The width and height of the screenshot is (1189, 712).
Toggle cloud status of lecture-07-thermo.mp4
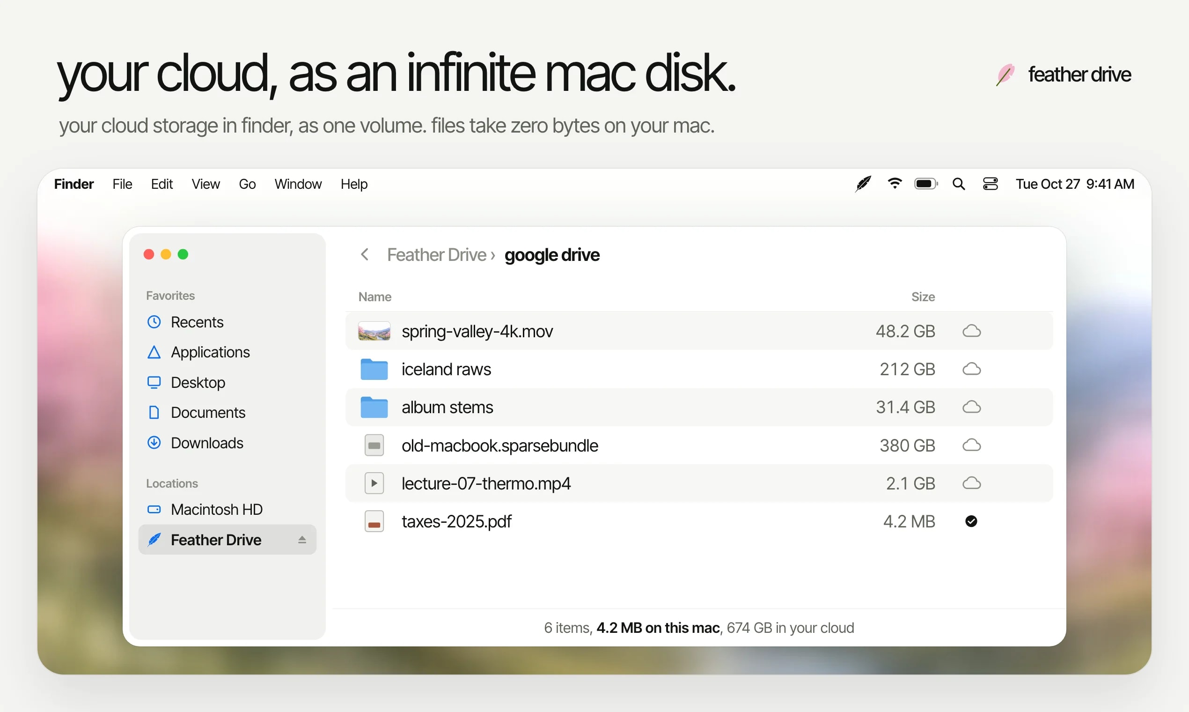tap(971, 483)
